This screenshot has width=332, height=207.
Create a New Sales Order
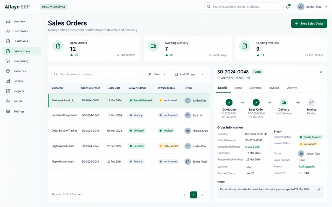(x=309, y=24)
